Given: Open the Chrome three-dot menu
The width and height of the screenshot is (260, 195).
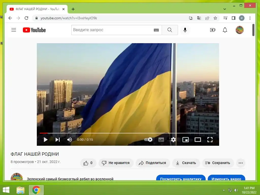Looking at the screenshot, I should [250, 18].
